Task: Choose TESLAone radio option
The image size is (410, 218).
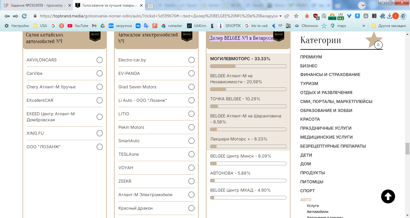Action: coord(191,154)
